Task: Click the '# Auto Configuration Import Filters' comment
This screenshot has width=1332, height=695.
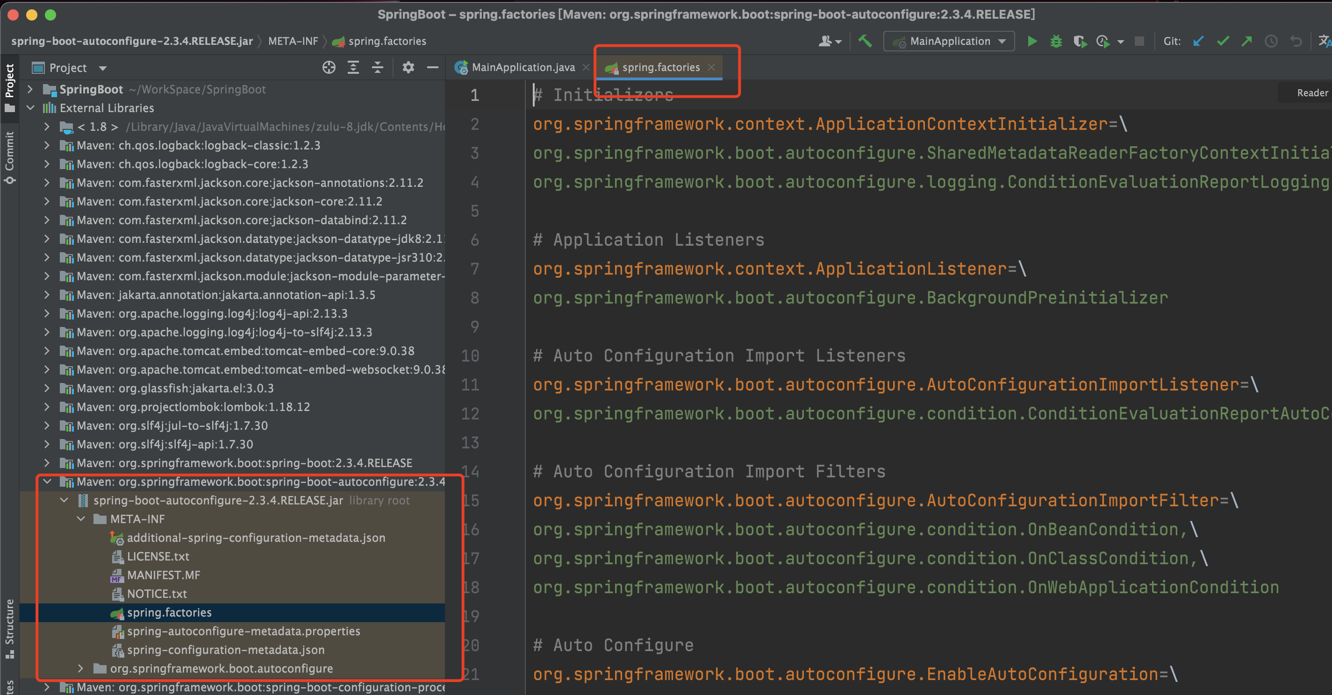Action: [x=709, y=471]
